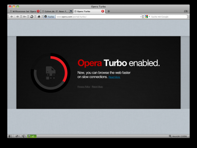Image resolution: width=197 pixels, height=148 pixels.
Task: Click the Turbo badge in address bar
Action: pos(49,17)
